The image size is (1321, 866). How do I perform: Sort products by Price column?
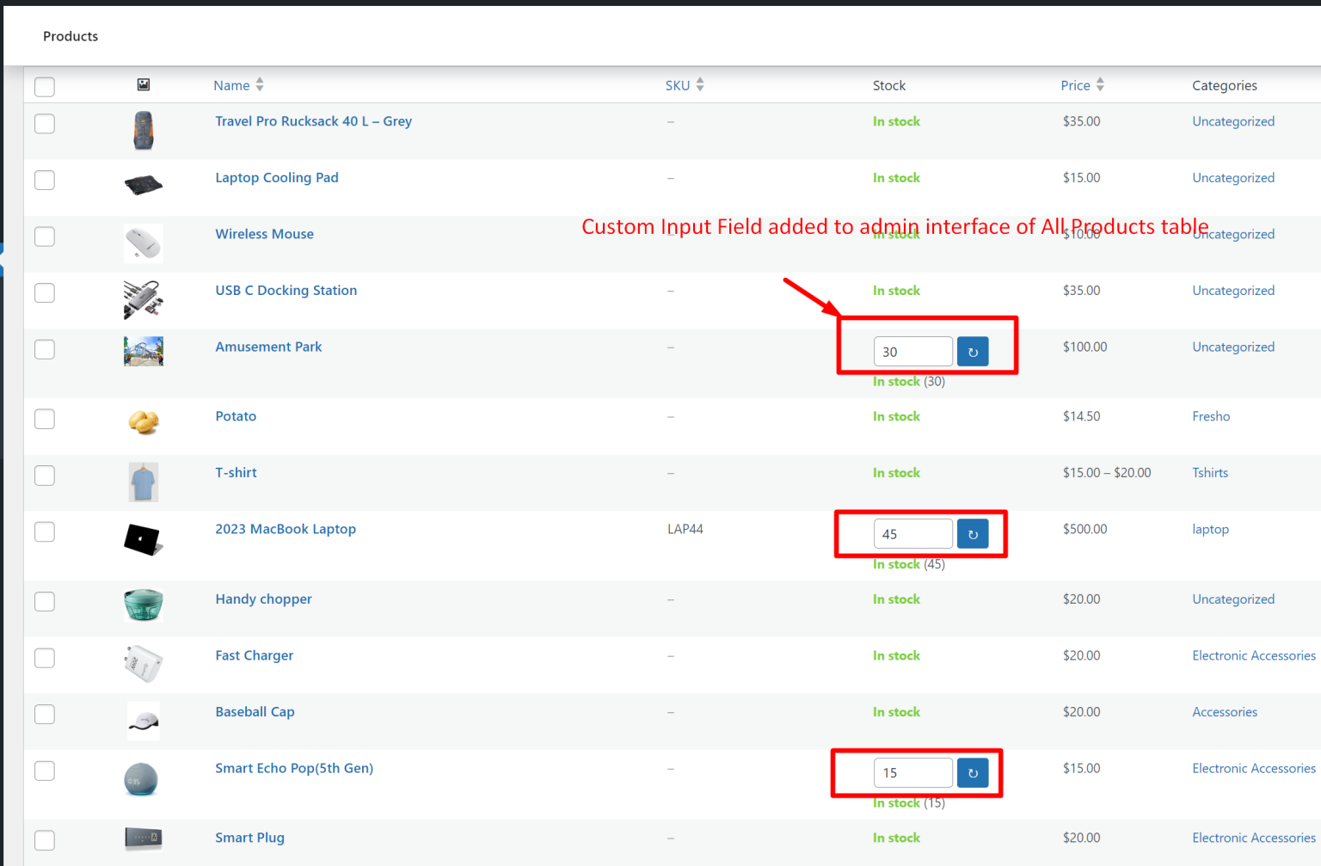pyautogui.click(x=1075, y=85)
